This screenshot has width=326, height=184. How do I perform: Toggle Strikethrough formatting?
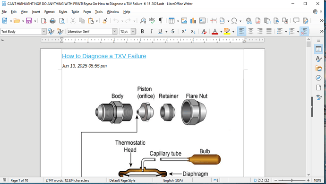[x=172, y=31]
